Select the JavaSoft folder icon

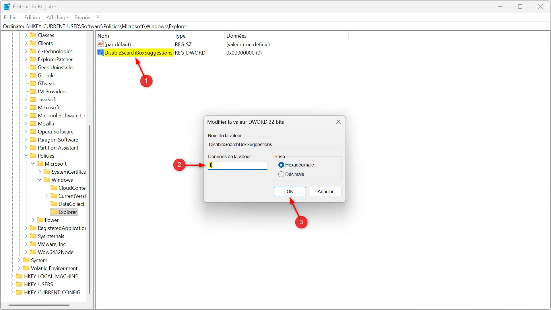33,99
